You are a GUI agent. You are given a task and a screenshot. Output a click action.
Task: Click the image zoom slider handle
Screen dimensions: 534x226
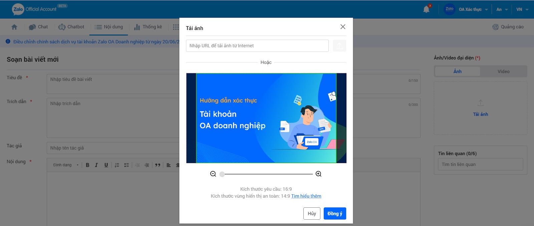coord(222,174)
